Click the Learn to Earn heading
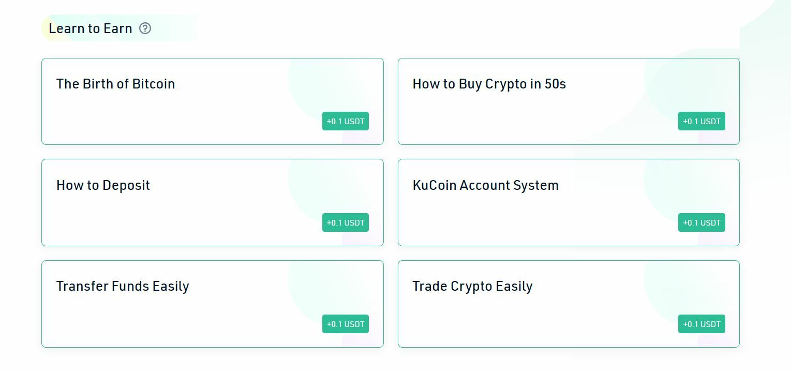 [x=91, y=28]
